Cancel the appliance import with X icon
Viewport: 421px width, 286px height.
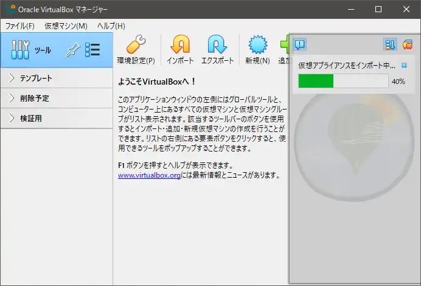tap(404, 65)
